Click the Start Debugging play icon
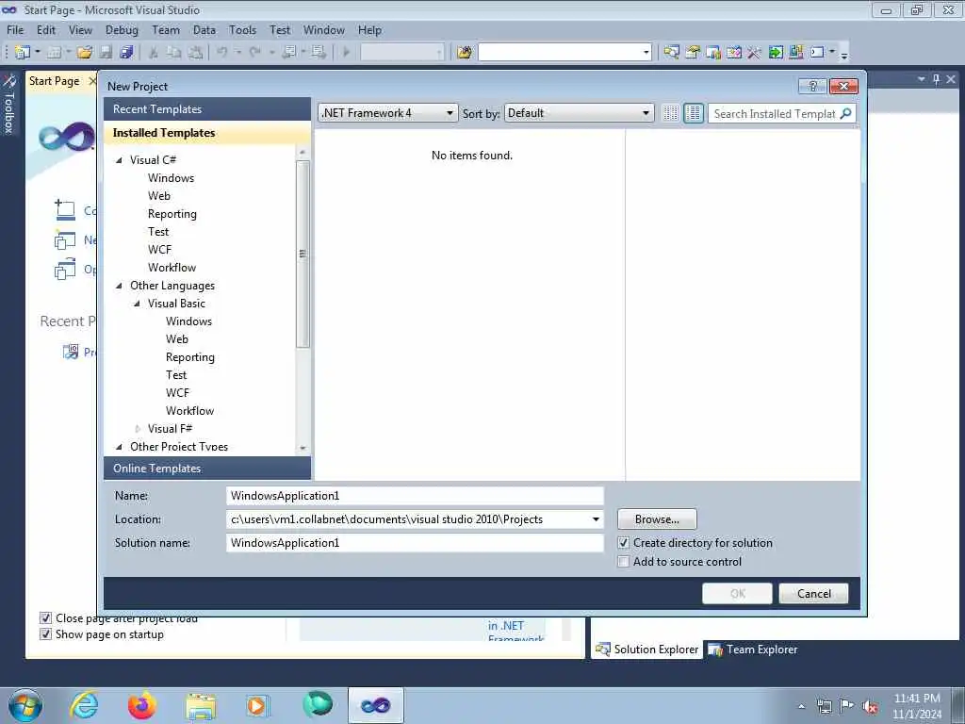The width and height of the screenshot is (965, 724). 346,53
